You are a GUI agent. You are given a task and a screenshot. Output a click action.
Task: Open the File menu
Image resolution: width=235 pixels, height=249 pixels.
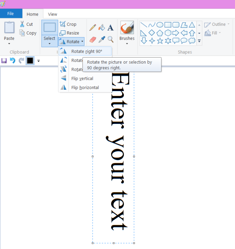[x=10, y=14]
